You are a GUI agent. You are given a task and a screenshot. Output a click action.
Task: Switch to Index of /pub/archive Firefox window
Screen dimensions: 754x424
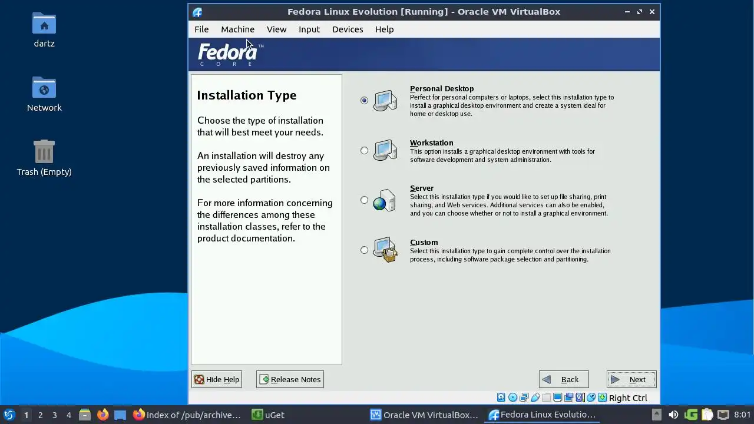pyautogui.click(x=187, y=415)
